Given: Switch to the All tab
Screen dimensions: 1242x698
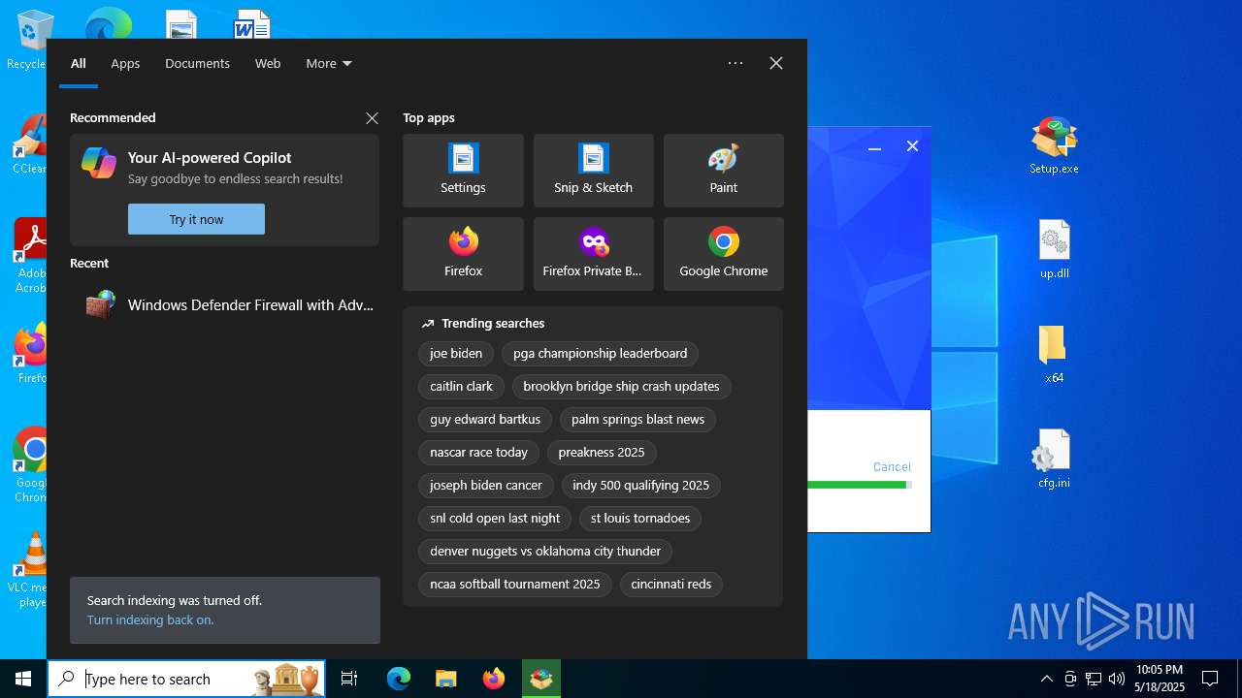Looking at the screenshot, I should click(79, 64).
